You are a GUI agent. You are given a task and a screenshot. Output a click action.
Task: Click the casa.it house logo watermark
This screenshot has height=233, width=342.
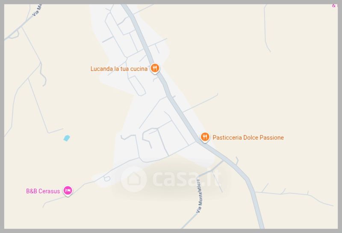pos(134,179)
